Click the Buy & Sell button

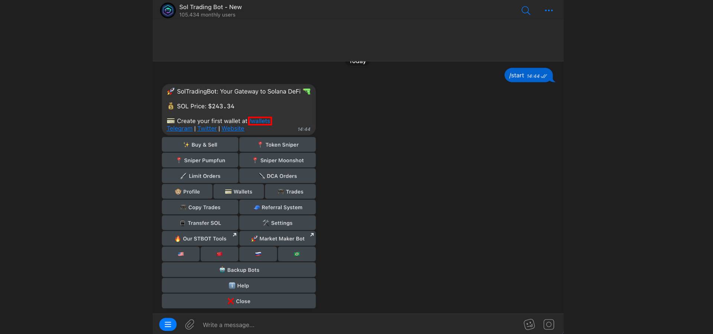(x=200, y=145)
